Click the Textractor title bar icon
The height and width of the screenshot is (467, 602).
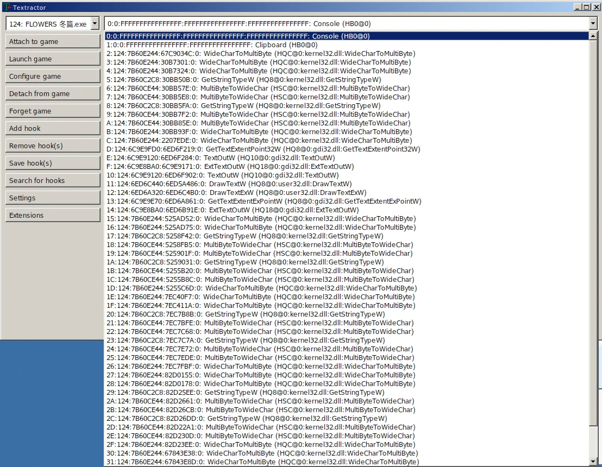(x=5, y=7)
